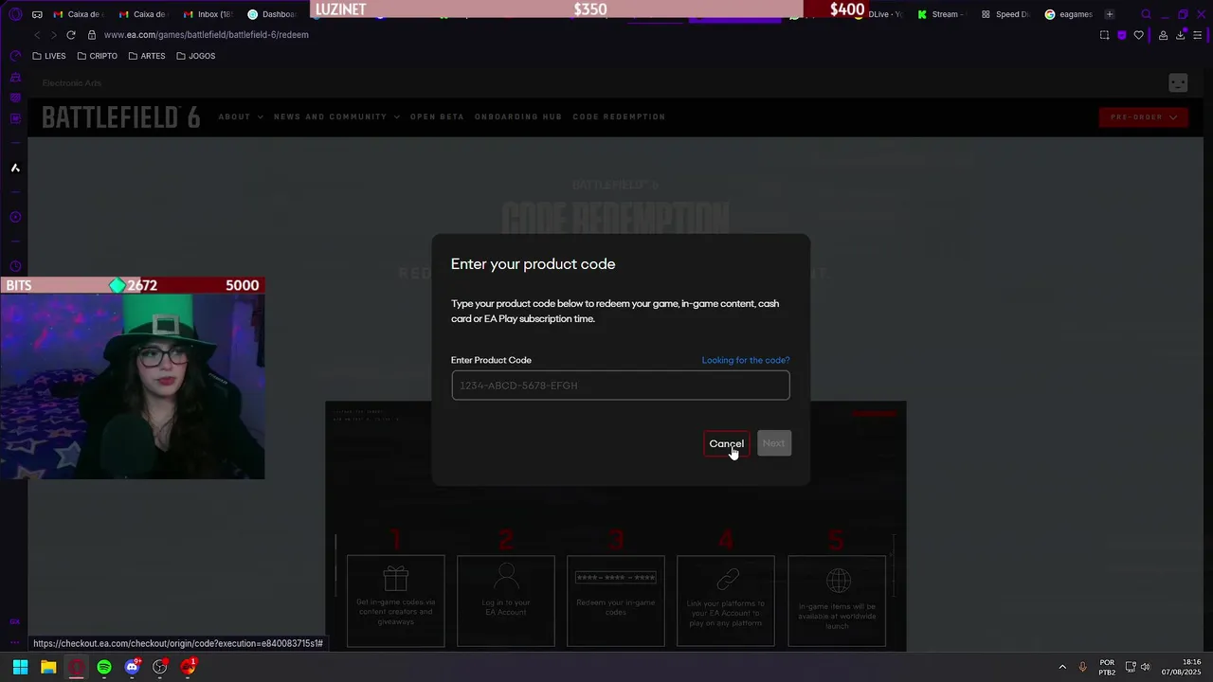Image resolution: width=1213 pixels, height=682 pixels.
Task: Click the Cancel button in the dialog
Action: coord(726,443)
